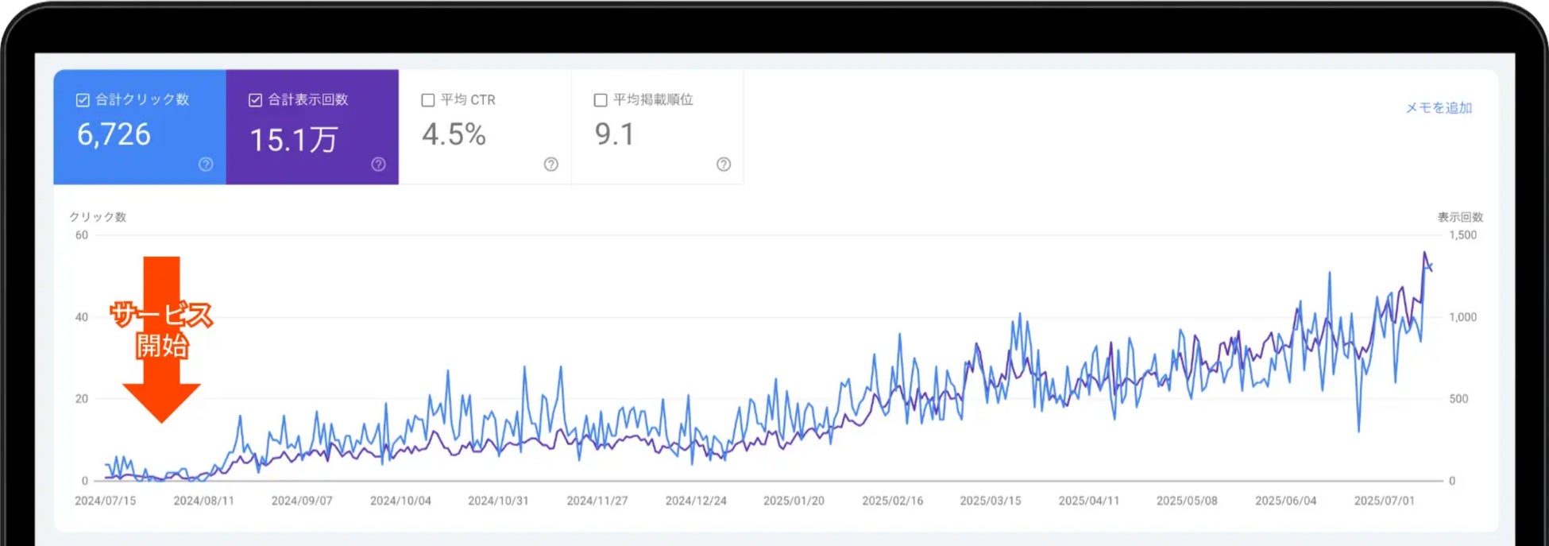The width and height of the screenshot is (1549, 546).
Task: Click the 2025/01/20 date axis label
Action: 794,501
